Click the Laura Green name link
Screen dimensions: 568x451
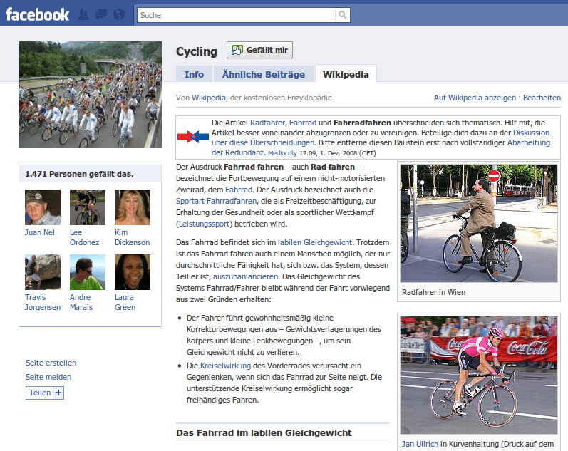coord(125,303)
